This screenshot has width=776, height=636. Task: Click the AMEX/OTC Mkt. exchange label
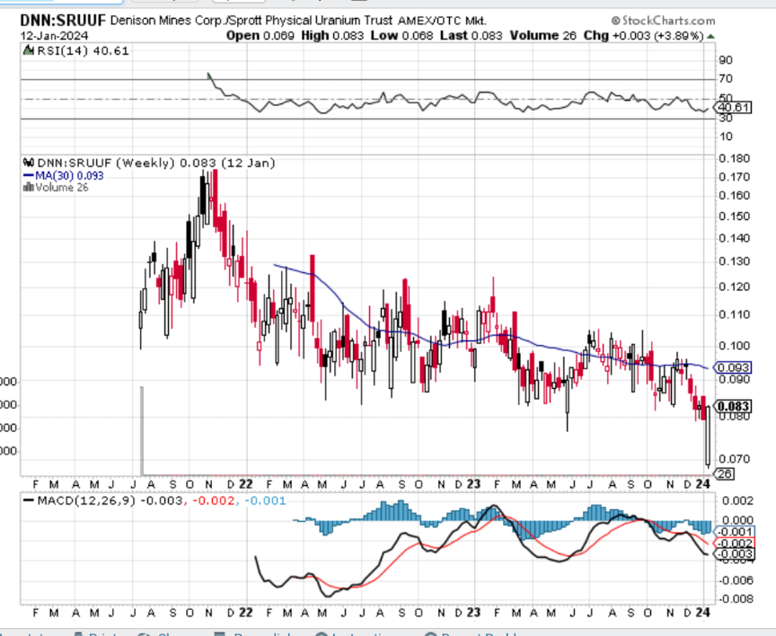(x=442, y=21)
